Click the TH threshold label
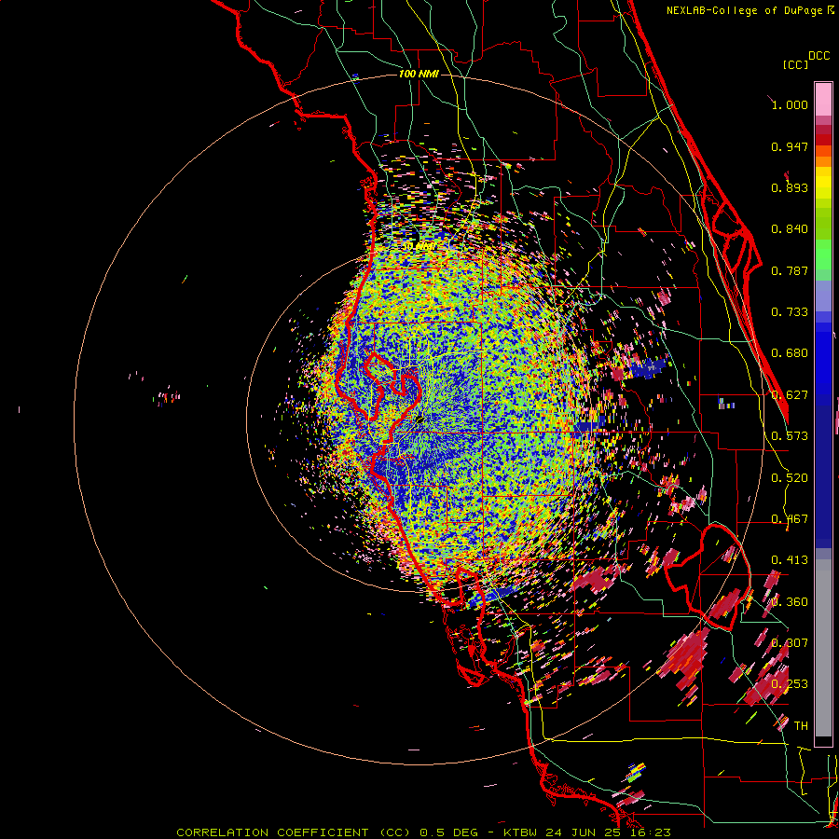The image size is (839, 839). [801, 726]
